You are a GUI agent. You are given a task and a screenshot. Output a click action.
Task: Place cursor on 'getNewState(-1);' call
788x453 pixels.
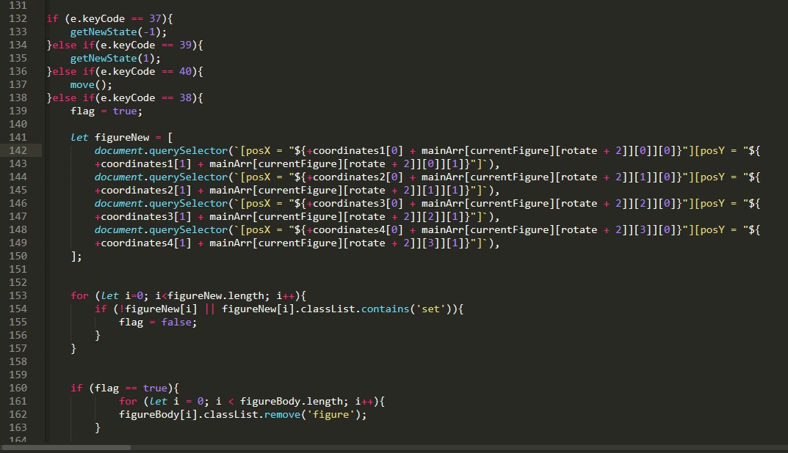click(118, 32)
